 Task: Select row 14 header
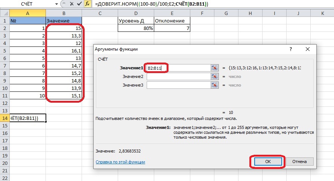(x=5, y=118)
